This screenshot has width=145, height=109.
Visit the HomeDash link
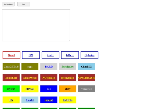click(68, 78)
